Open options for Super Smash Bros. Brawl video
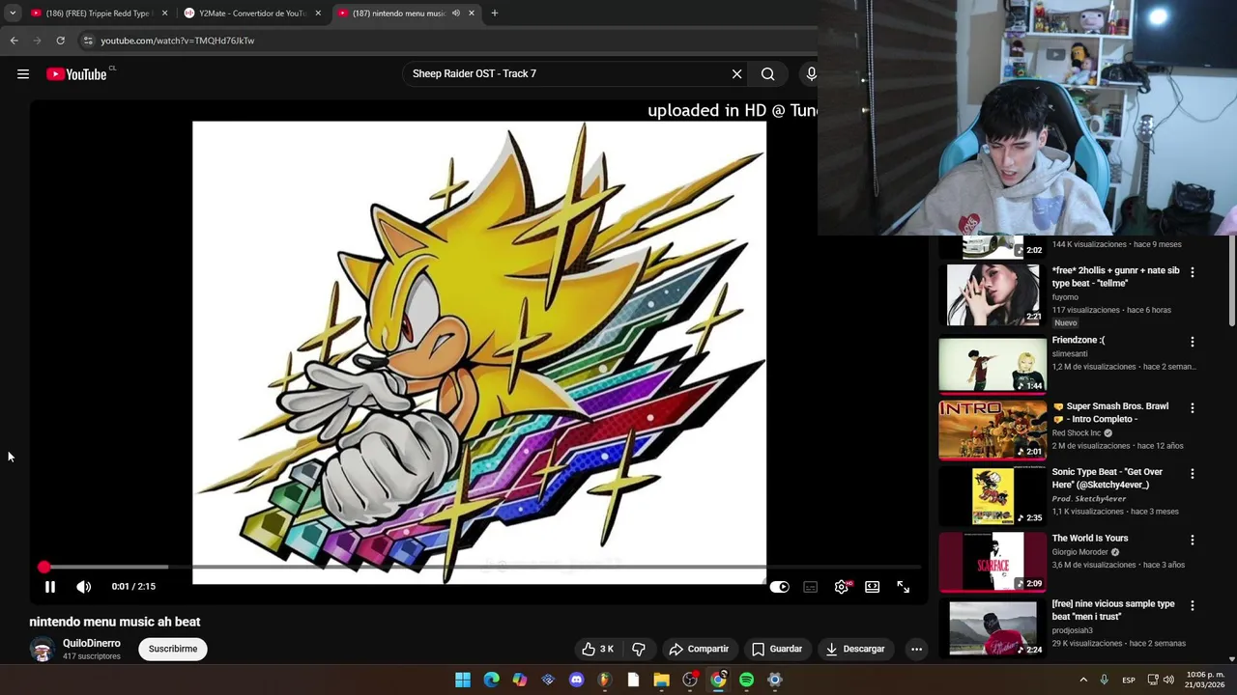The height and width of the screenshot is (695, 1237). coord(1192,408)
